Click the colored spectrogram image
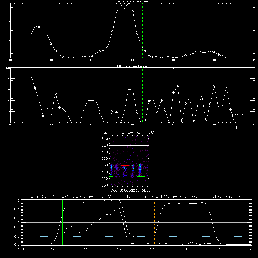 coord(129,161)
